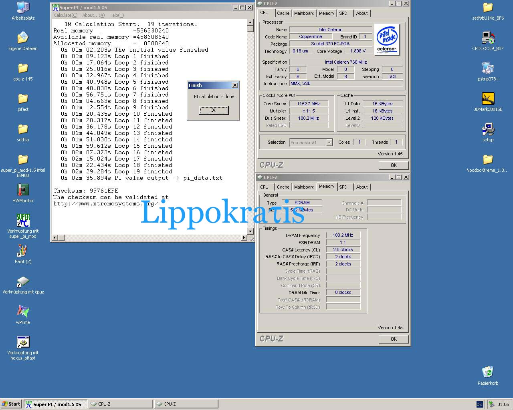This screenshot has width=513, height=410.
Task: Switch to Mainboard tab in lower CPU-Z
Action: (x=304, y=187)
